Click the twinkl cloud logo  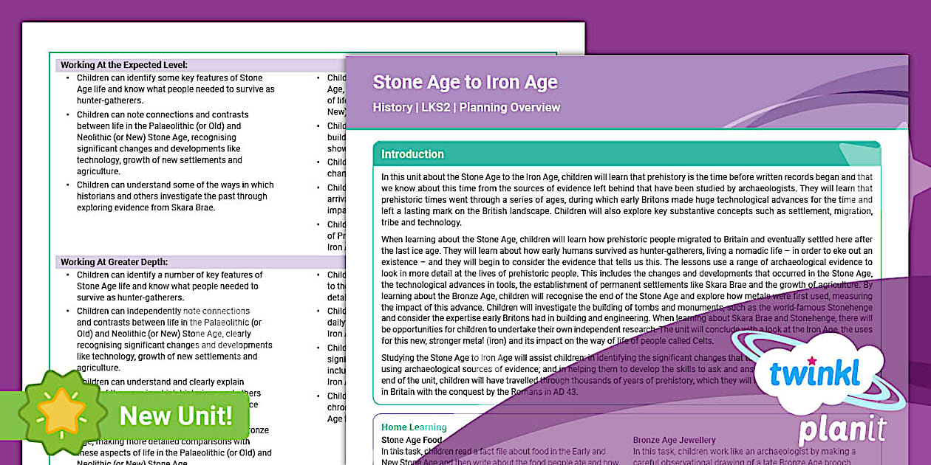[814, 376]
